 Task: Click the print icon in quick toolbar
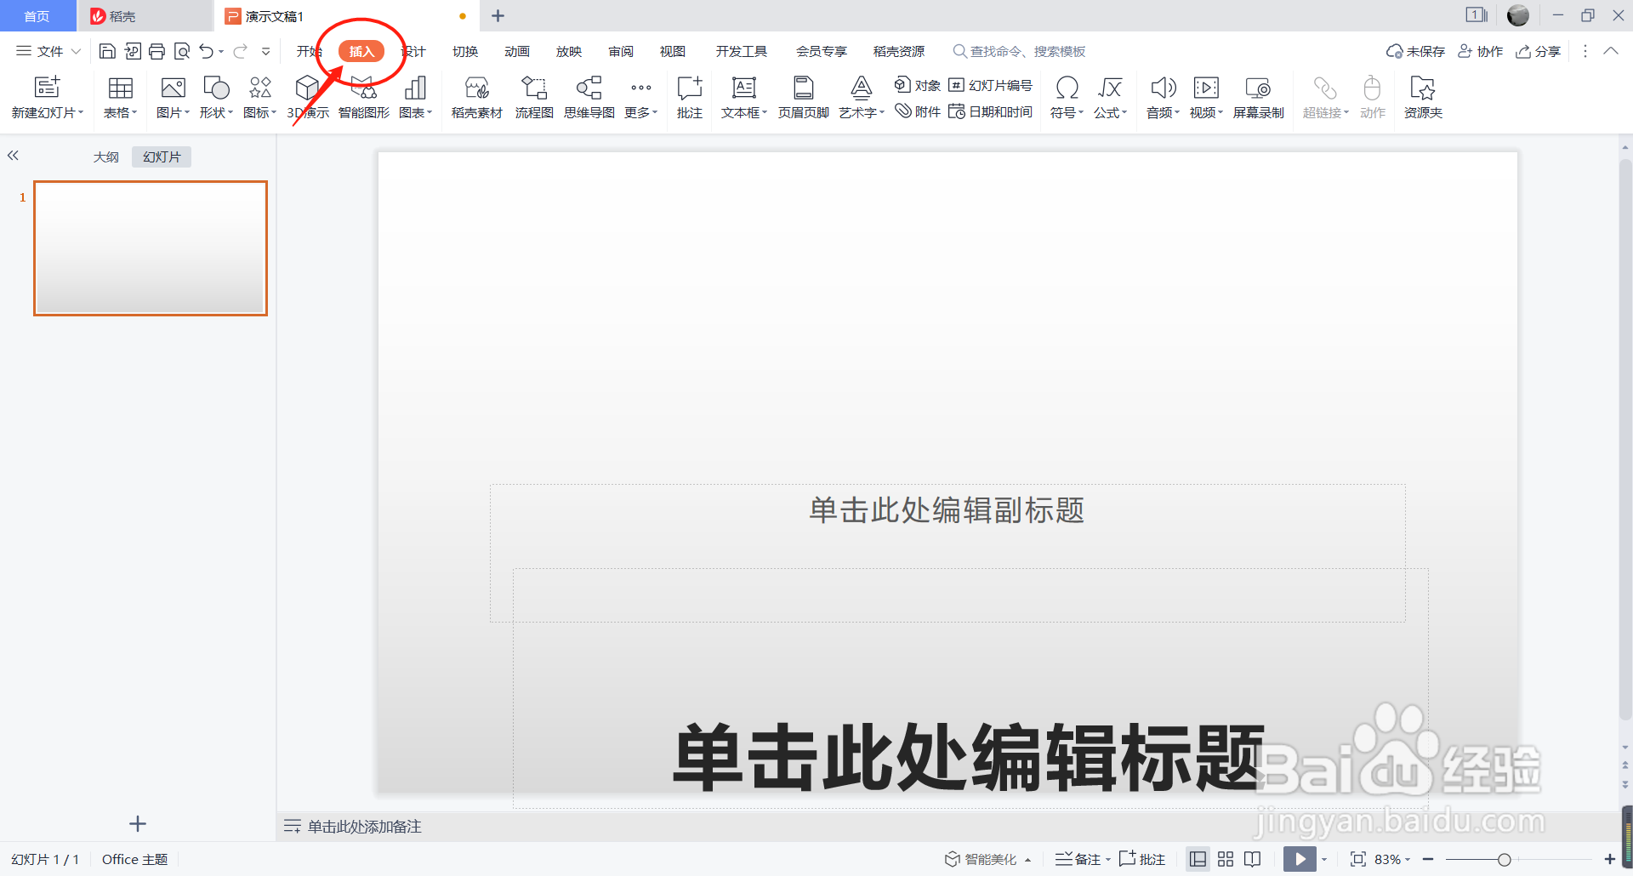coord(156,52)
